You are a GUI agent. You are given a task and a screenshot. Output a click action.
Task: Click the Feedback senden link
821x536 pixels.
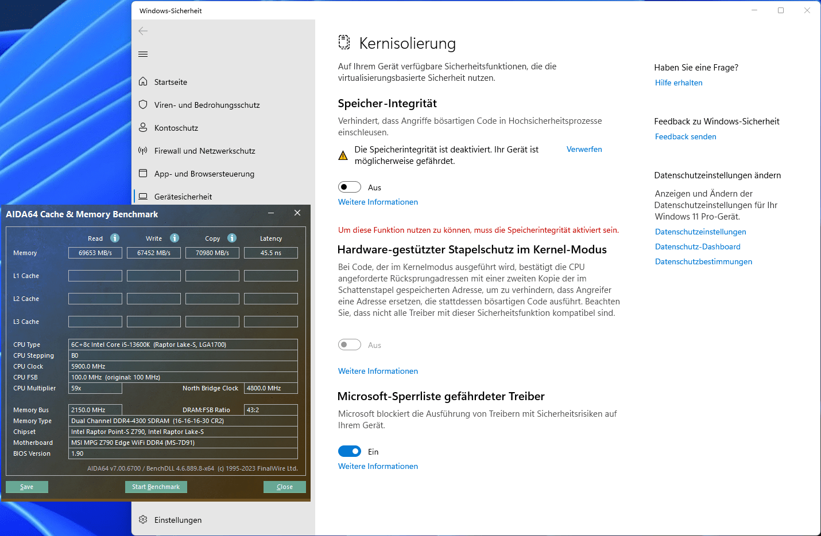pyautogui.click(x=686, y=136)
